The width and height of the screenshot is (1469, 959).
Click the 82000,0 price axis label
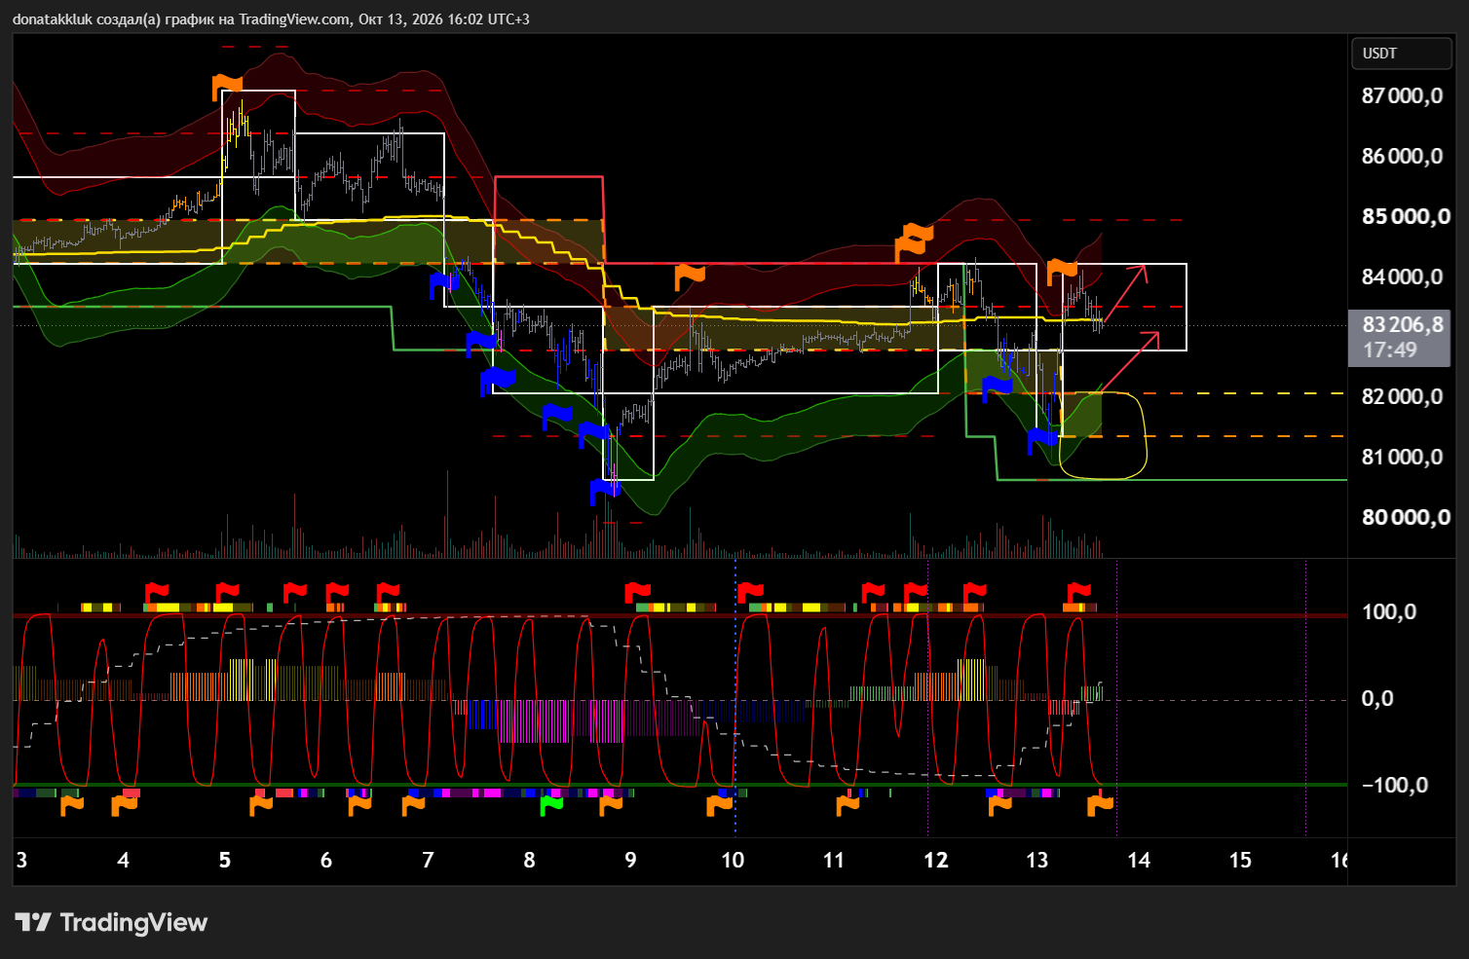click(x=1402, y=396)
